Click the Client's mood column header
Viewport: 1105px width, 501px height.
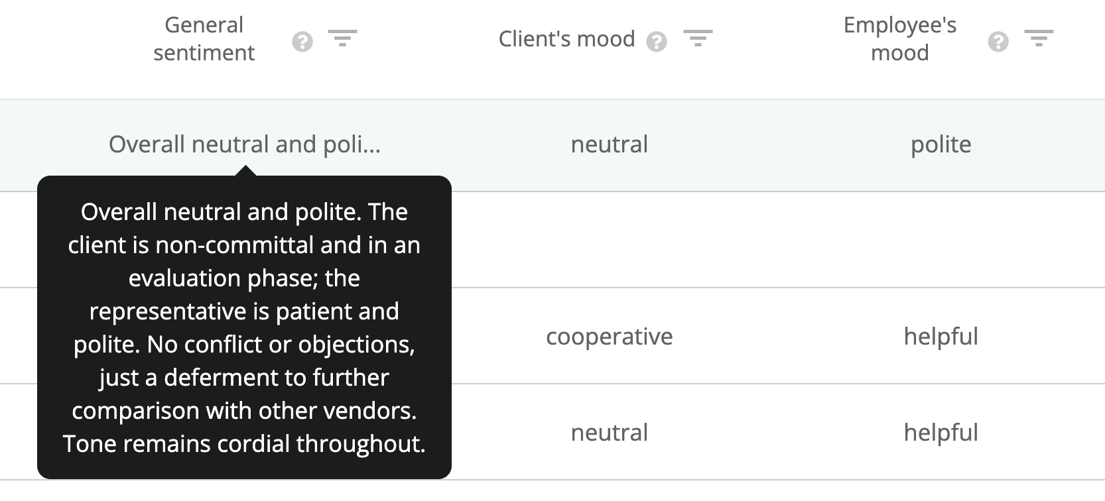(x=567, y=38)
